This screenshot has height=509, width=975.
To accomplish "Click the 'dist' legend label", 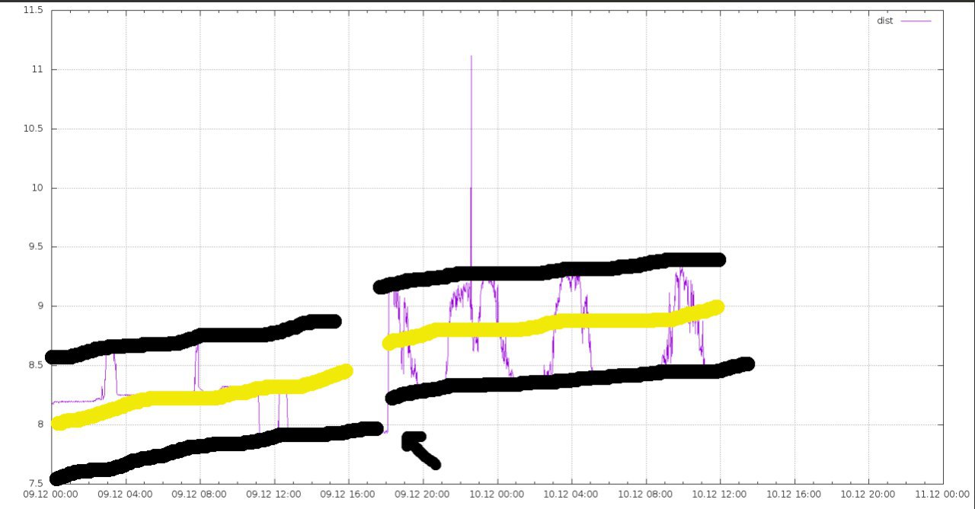I will tap(884, 21).
